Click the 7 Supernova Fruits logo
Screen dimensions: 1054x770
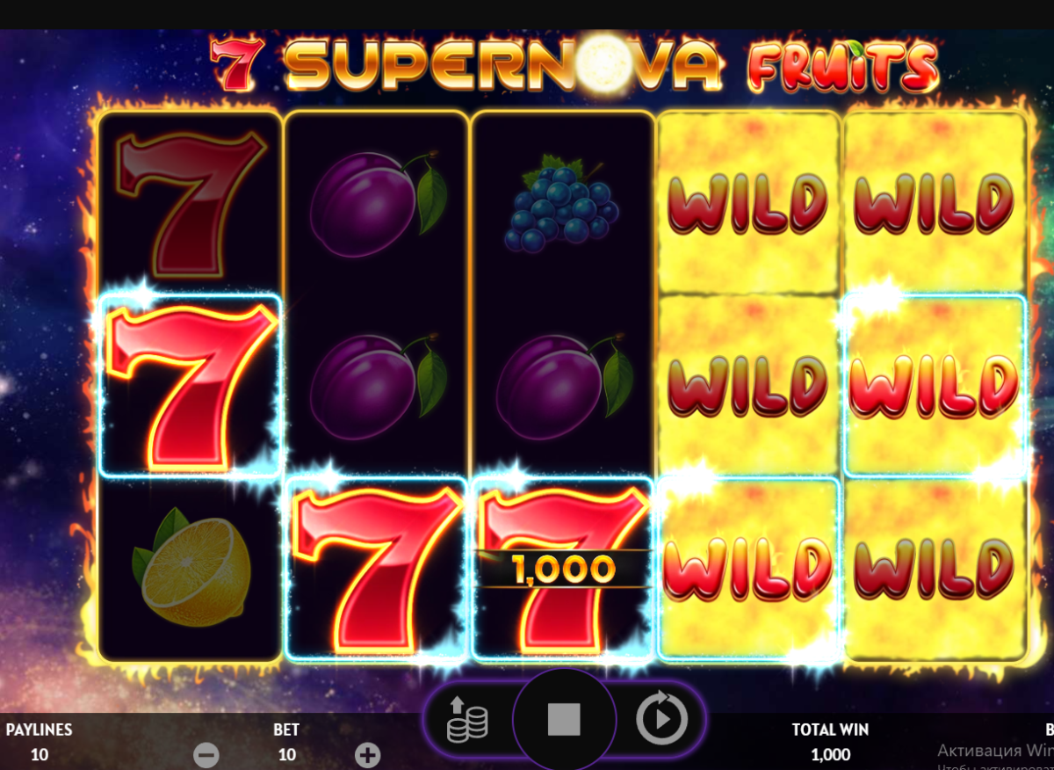pos(575,65)
